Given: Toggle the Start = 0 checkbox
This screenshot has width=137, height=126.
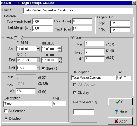Looking at the screenshot, I should pyautogui.click(x=43, y=69).
